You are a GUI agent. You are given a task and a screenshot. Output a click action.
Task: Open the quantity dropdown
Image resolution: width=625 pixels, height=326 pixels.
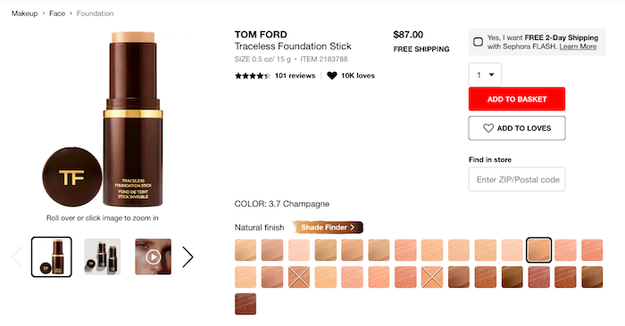point(485,75)
